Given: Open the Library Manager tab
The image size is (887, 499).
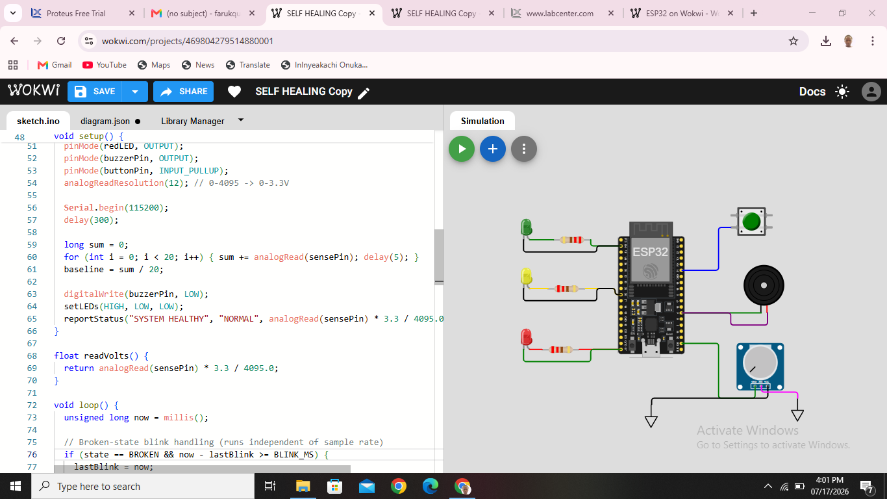Looking at the screenshot, I should click(x=193, y=121).
